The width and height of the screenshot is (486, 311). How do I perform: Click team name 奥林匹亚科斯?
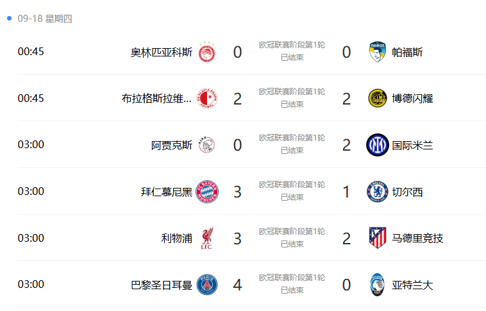coord(161,52)
